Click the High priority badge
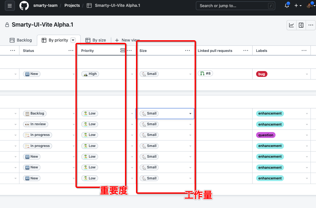Image resolution: width=316 pixels, height=208 pixels. (90, 74)
